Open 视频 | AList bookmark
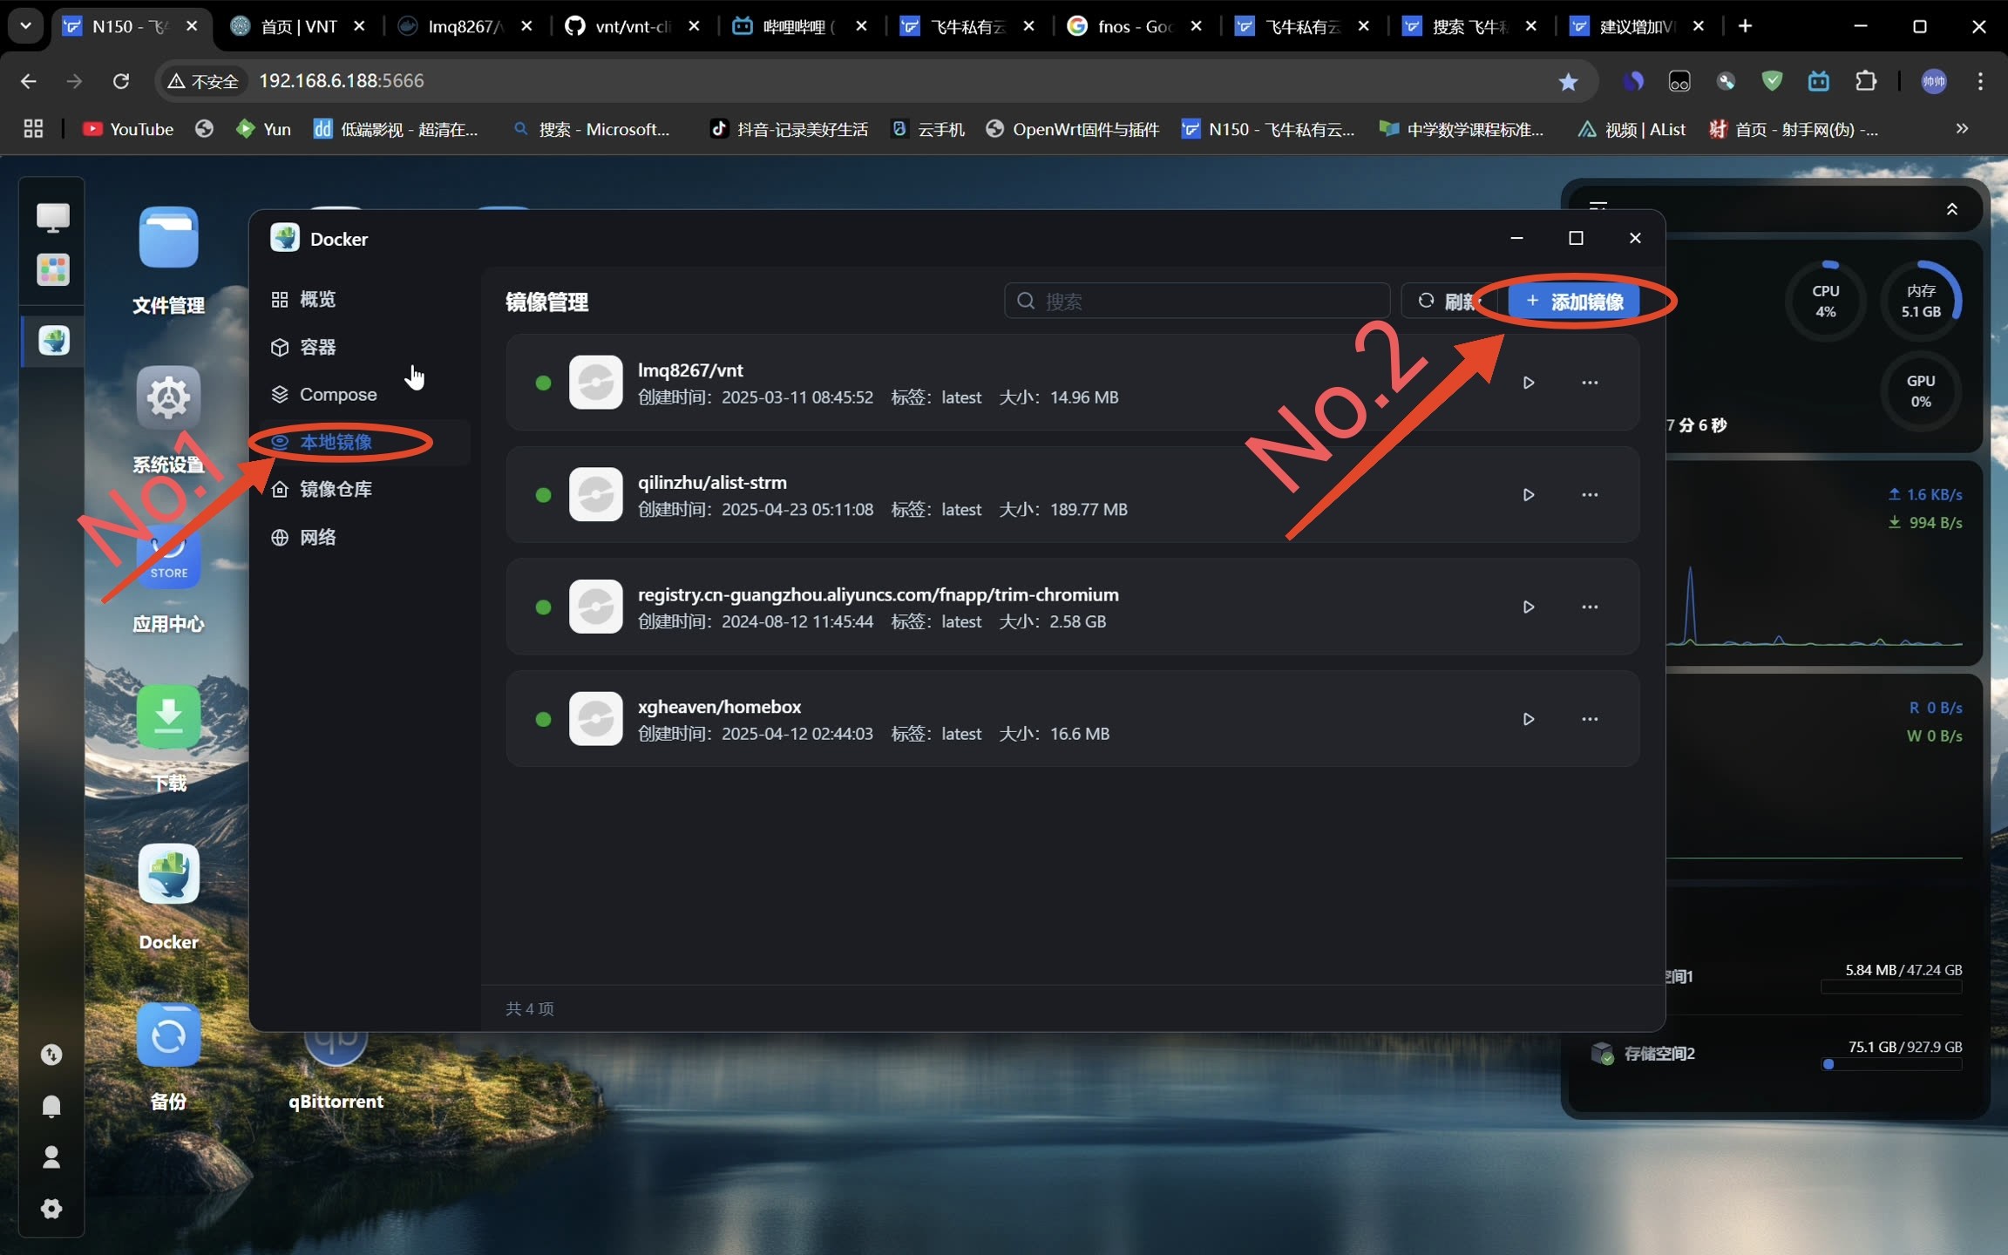Image resolution: width=2008 pixels, height=1255 pixels. 1631,129
